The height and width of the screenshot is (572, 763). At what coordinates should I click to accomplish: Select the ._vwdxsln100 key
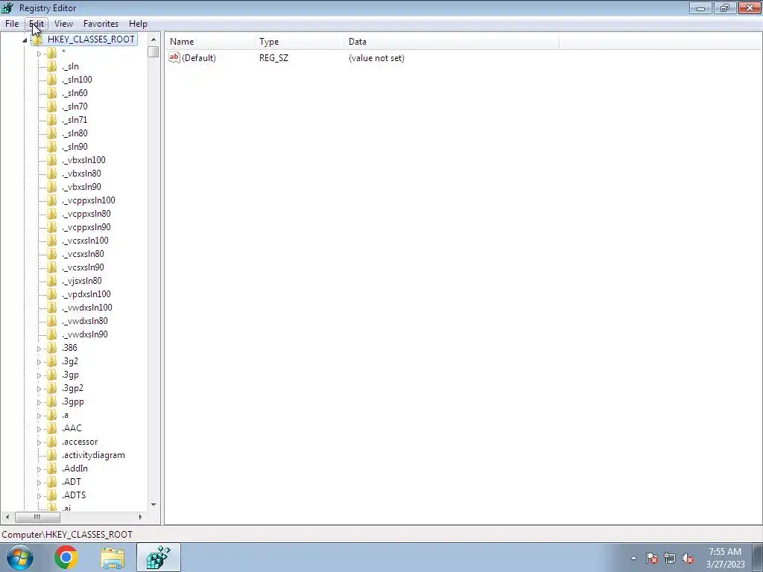tap(87, 308)
